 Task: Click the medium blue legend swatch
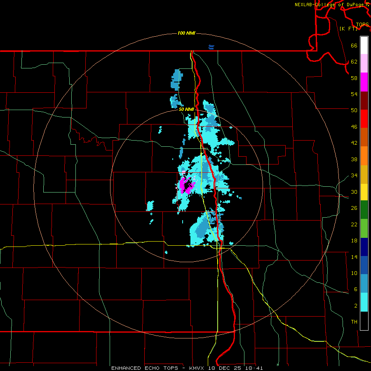point(364,265)
